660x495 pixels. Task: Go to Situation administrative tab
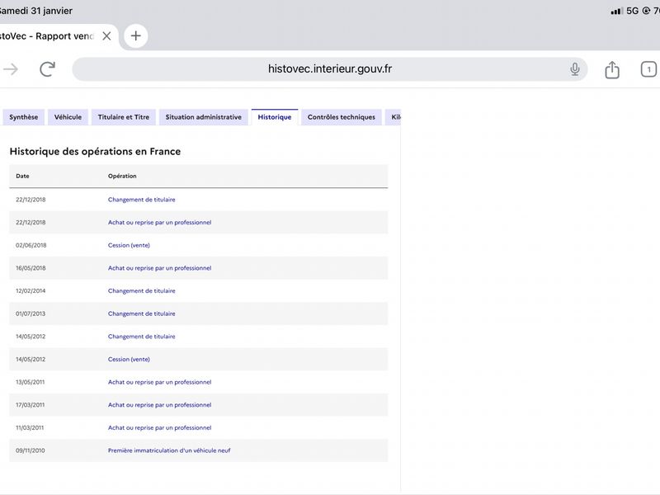(203, 117)
